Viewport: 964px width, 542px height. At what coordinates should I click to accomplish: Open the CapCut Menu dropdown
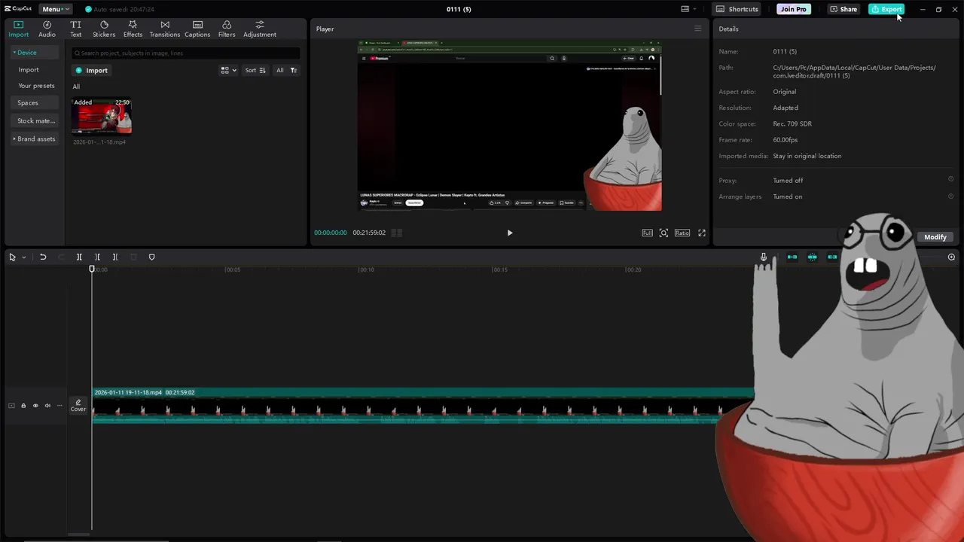coord(55,9)
